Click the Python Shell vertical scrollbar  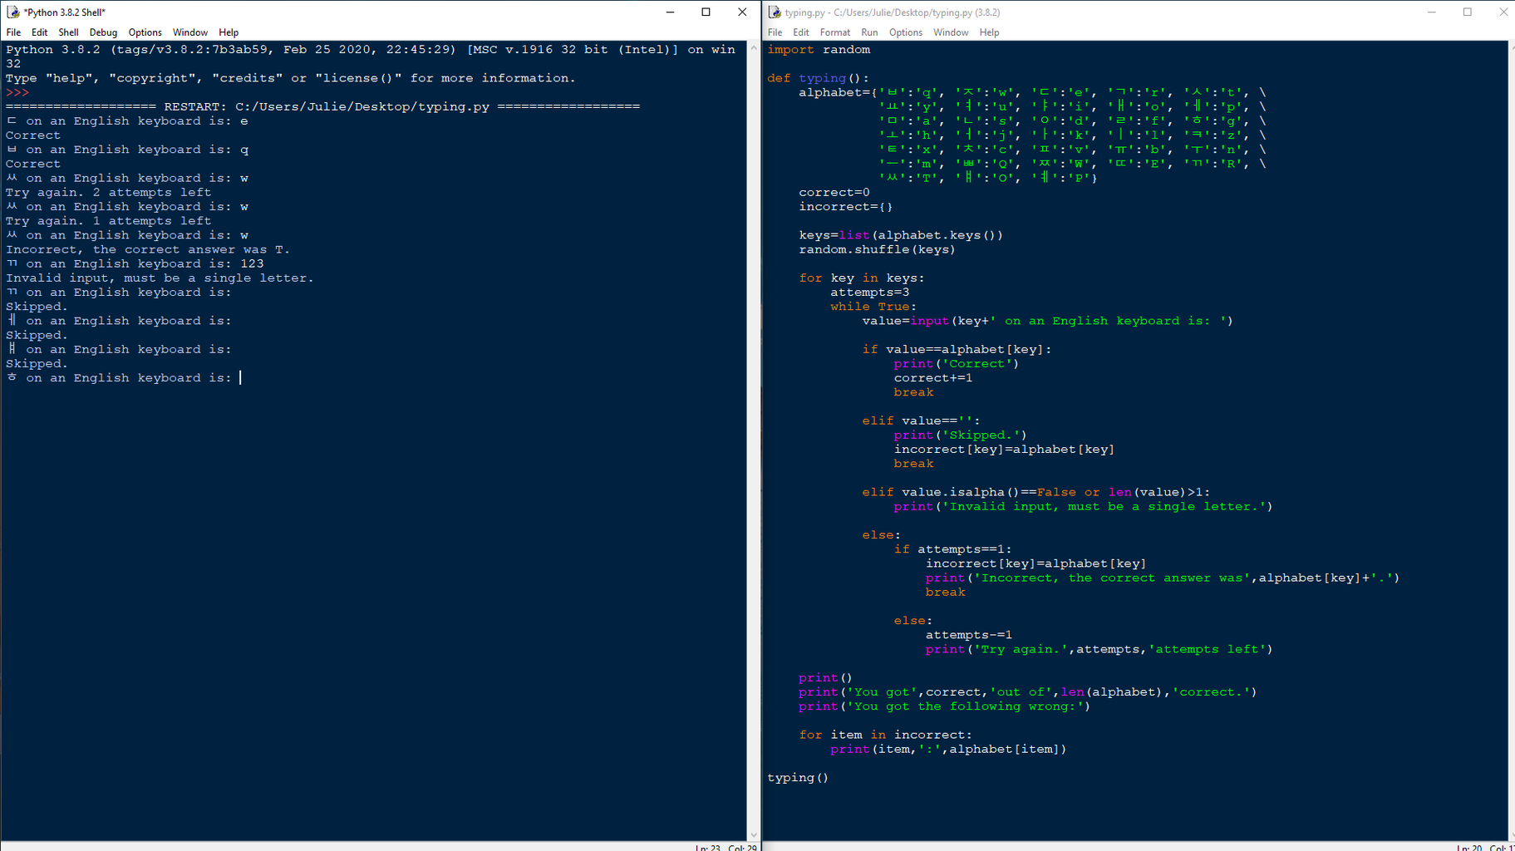[x=753, y=440]
